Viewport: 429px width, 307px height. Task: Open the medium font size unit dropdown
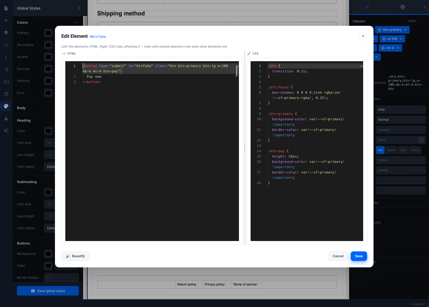[419, 130]
